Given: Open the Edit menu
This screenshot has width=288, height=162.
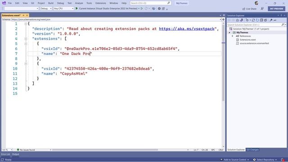Looking at the screenshot, I should pyautogui.click(x=17, y=3).
